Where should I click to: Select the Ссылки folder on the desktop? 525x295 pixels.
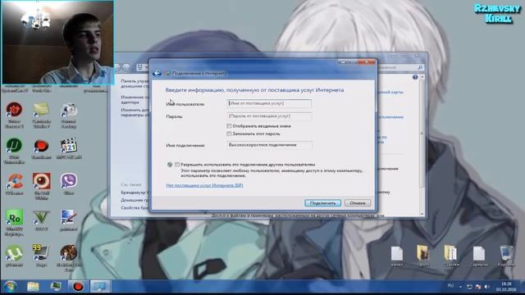pyautogui.click(x=450, y=256)
